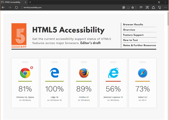
Task: Click the vertical scrollbar thumb
Action: [168, 19]
